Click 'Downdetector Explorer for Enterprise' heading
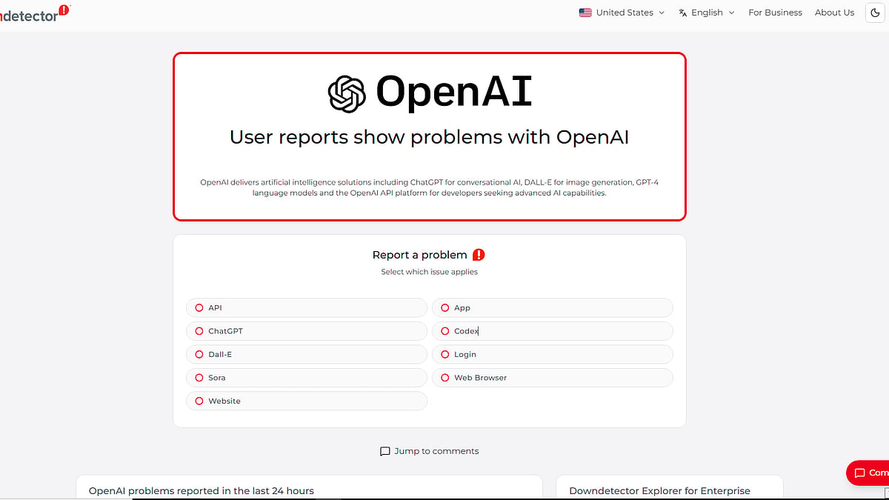This screenshot has height=500, width=889. [x=659, y=491]
